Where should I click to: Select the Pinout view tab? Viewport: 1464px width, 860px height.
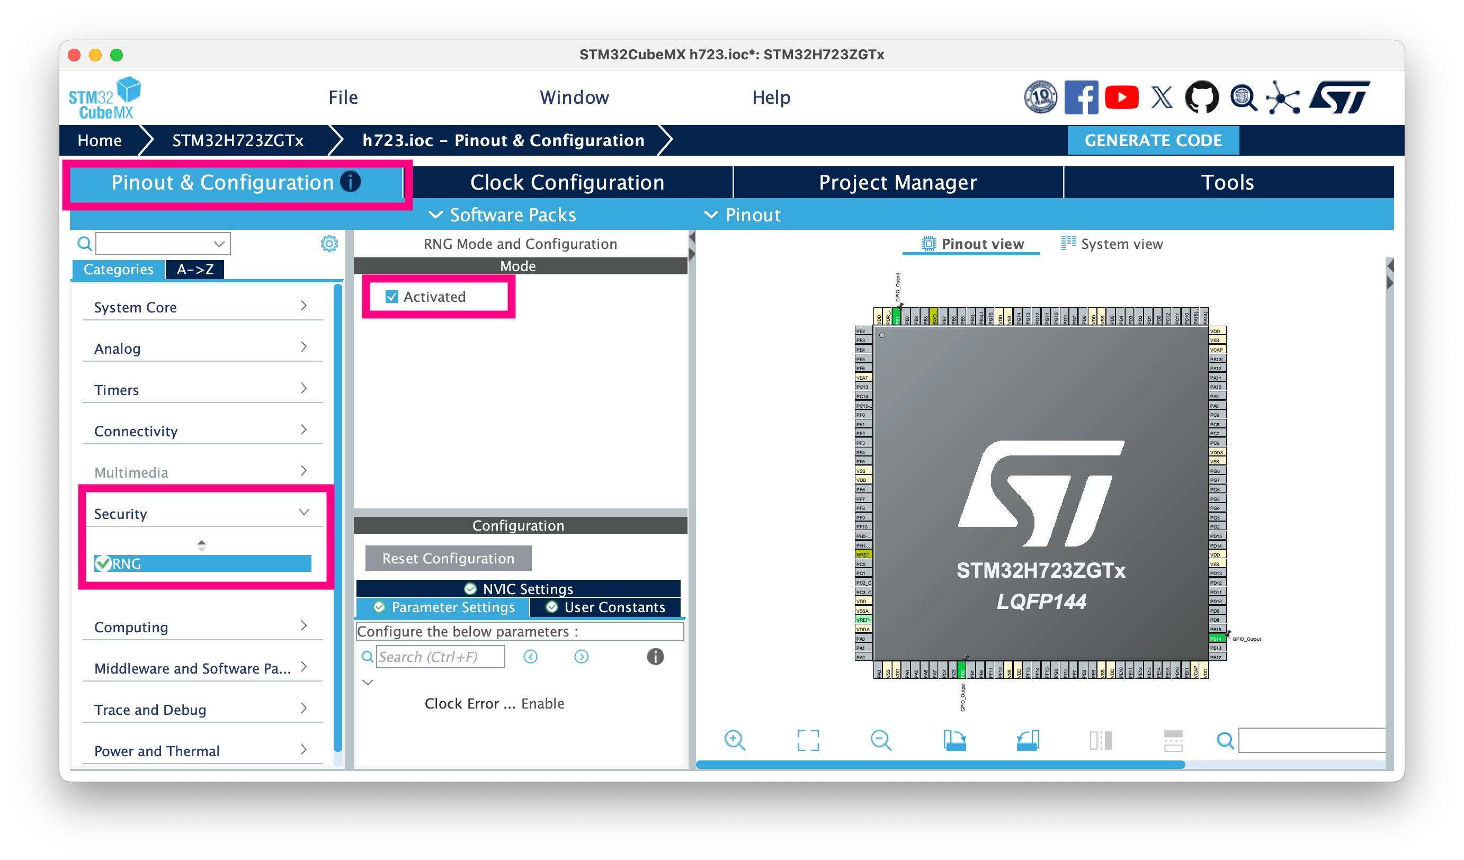pyautogui.click(x=972, y=243)
